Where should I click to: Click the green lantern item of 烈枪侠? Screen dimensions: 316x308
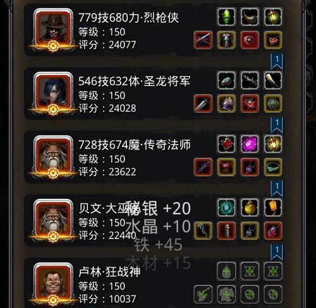point(273,17)
